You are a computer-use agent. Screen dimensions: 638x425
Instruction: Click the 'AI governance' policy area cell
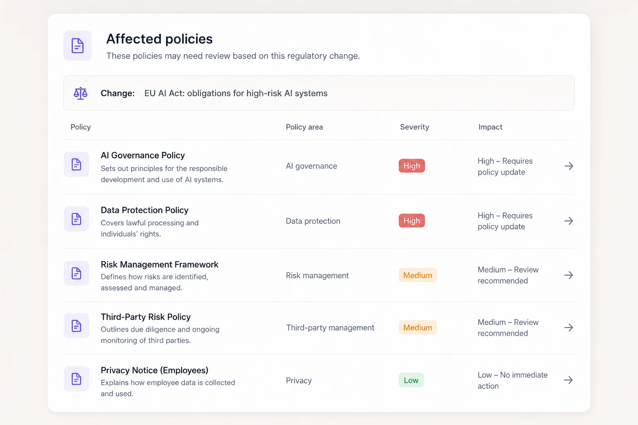click(312, 166)
